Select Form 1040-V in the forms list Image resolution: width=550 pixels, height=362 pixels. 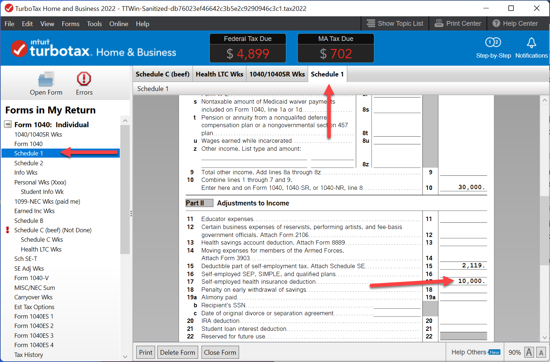tap(32, 278)
